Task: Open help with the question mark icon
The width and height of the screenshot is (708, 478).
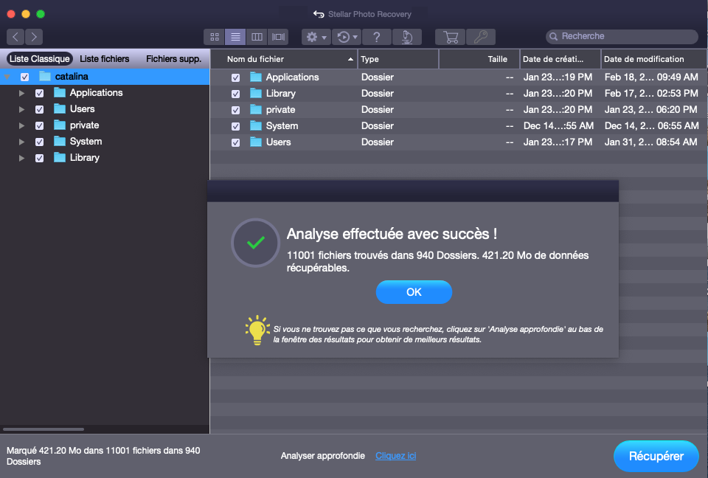Action: tap(377, 37)
